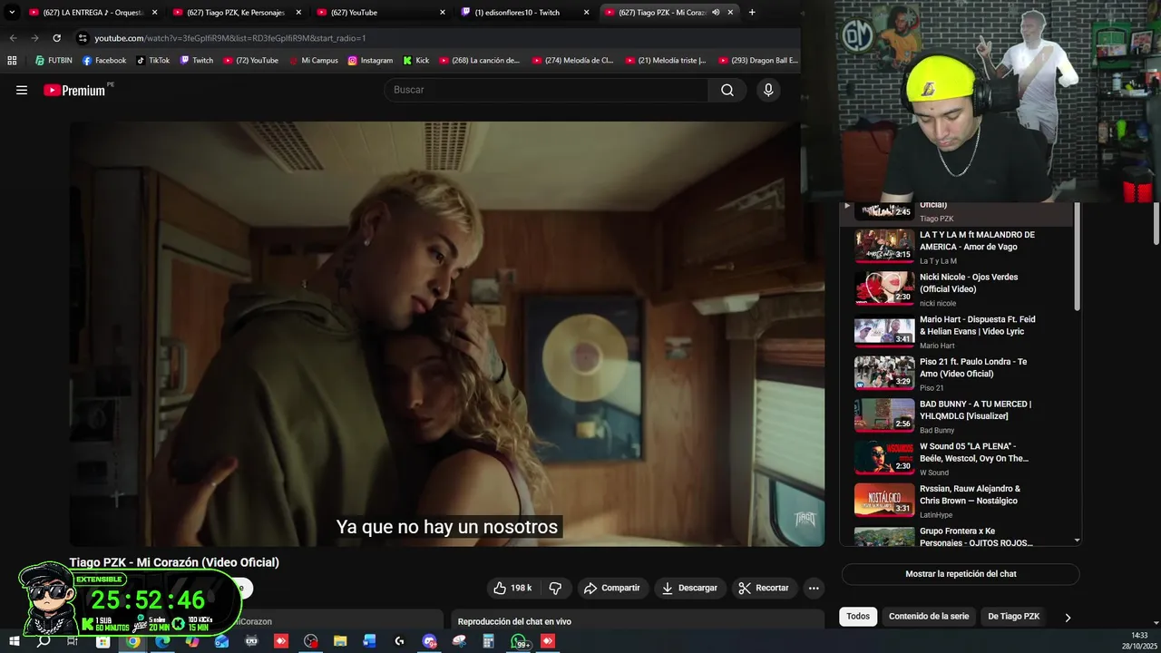Open Discord from the taskbar
Image resolution: width=1161 pixels, height=653 pixels.
point(429,641)
